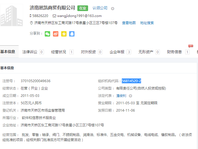Go to the 对外投资 tab
Viewport: 198px width, 149px height.
pyautogui.click(x=88, y=52)
